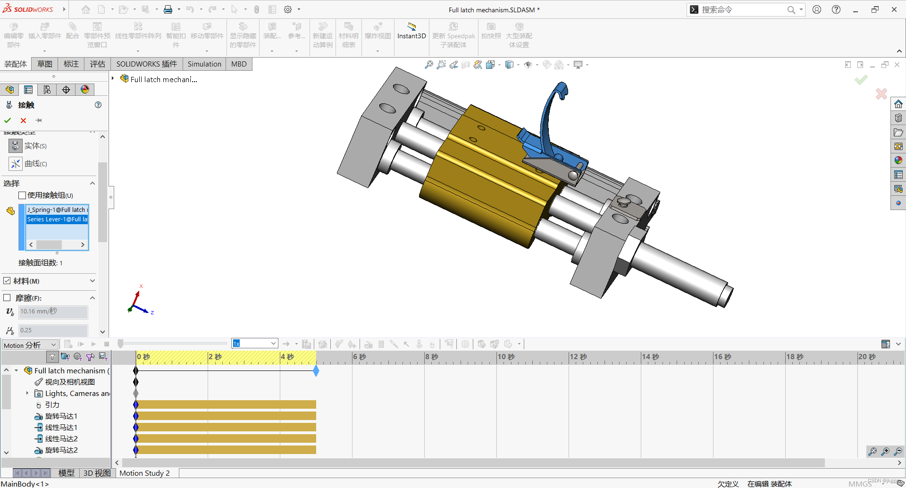Enable the 使用接触组 checkbox

pyautogui.click(x=22, y=195)
